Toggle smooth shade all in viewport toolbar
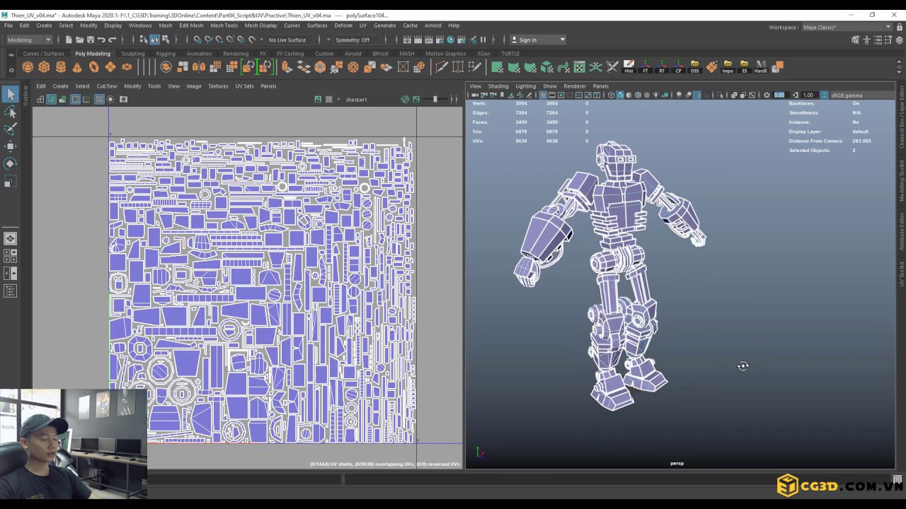The height and width of the screenshot is (509, 906). (620, 95)
